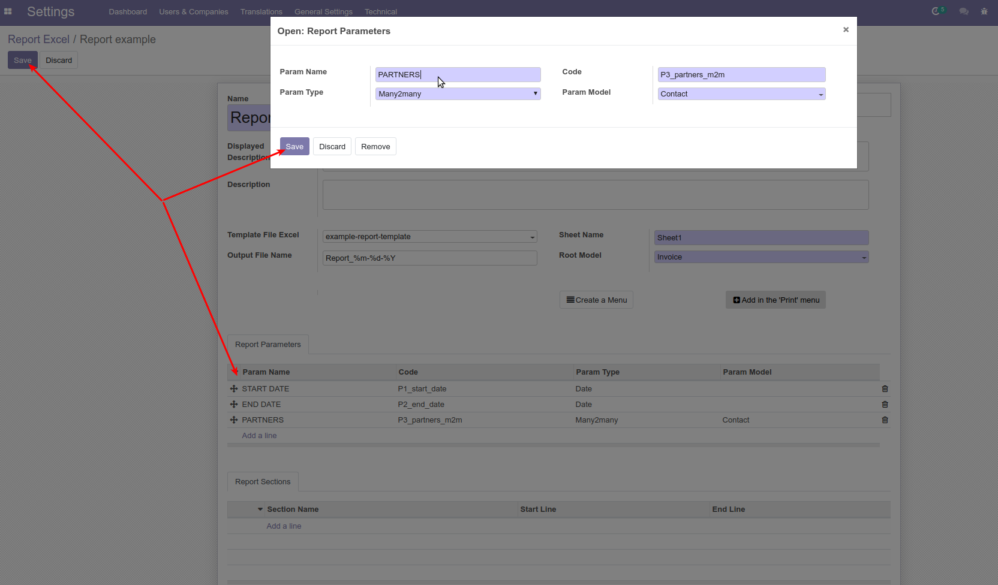Open the Translations menu

(x=261, y=12)
